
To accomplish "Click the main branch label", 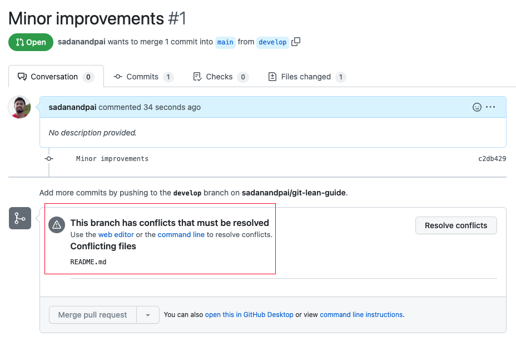I will 225,42.
